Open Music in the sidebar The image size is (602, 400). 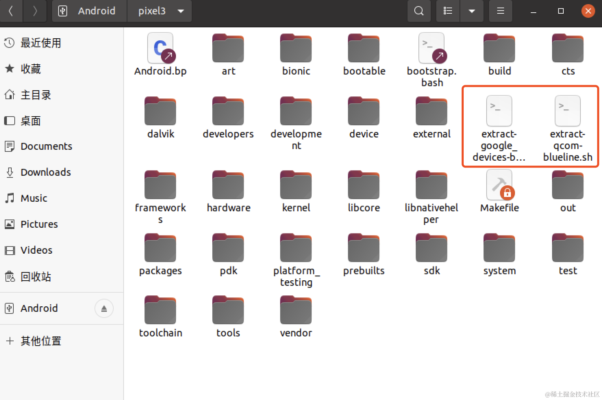pyautogui.click(x=62, y=198)
